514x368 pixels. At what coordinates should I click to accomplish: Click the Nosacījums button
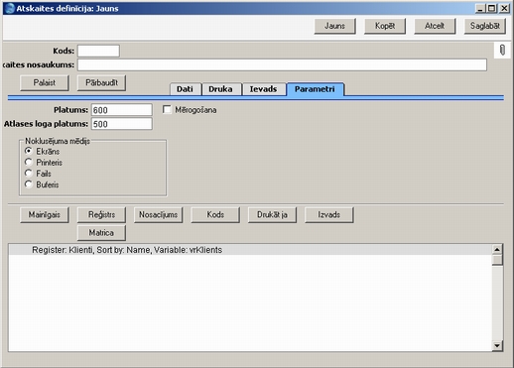[x=159, y=215]
